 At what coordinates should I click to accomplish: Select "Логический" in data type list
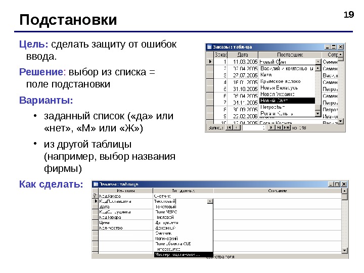coord(184,239)
